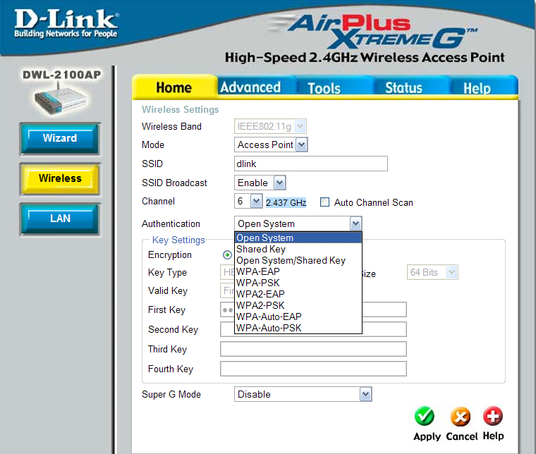The width and height of the screenshot is (536, 454).
Task: Click the DWL-2100AP device image
Action: (61, 100)
